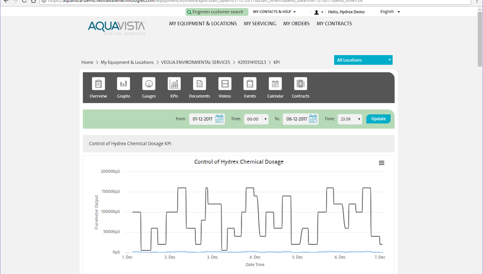The image size is (483, 274).
Task: Click the browser reload icon
Action: tap(24, 1)
